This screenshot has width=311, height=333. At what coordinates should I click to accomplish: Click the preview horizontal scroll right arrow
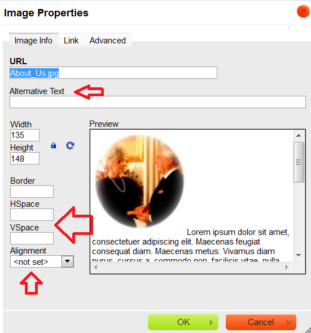[x=287, y=267]
